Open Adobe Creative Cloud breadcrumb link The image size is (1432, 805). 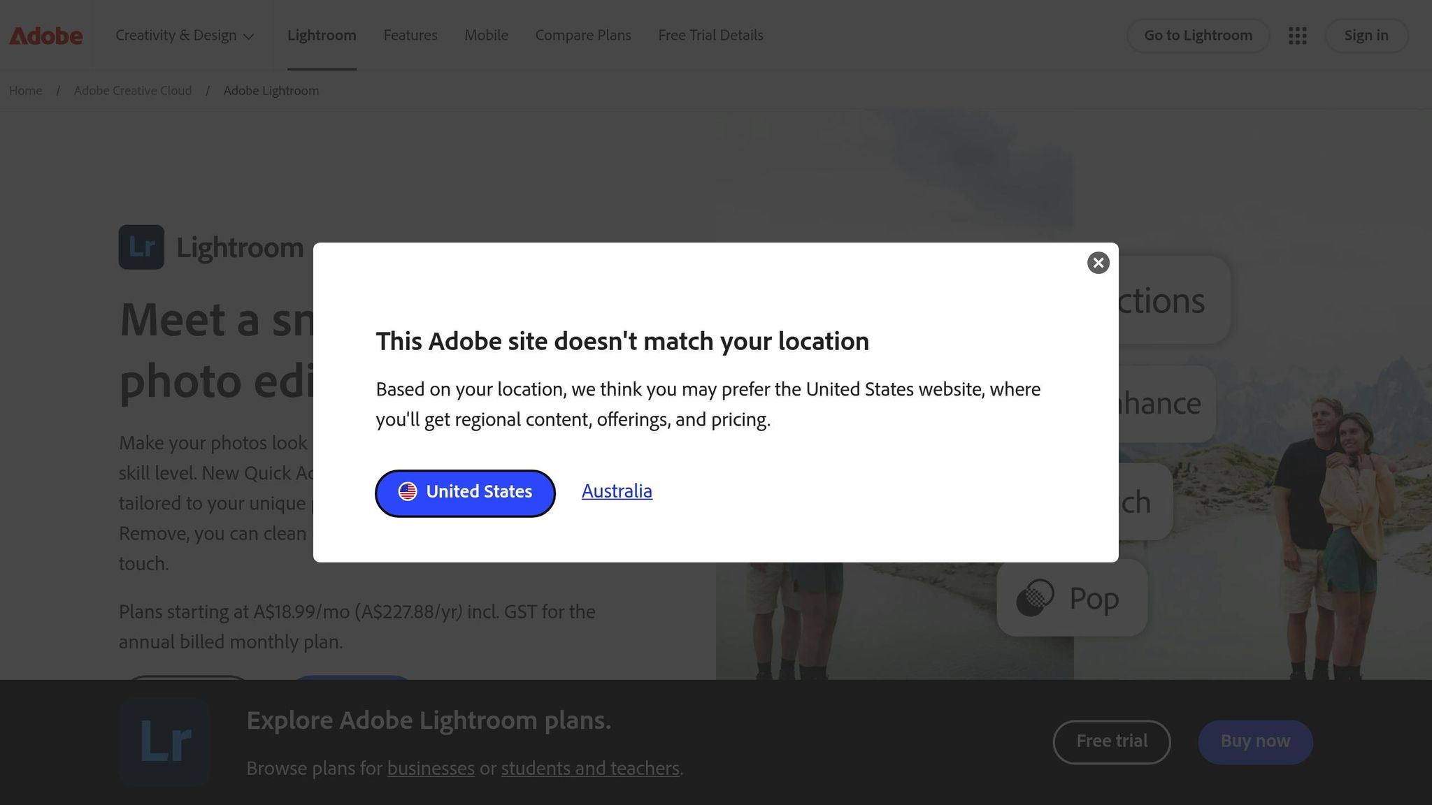click(x=133, y=90)
